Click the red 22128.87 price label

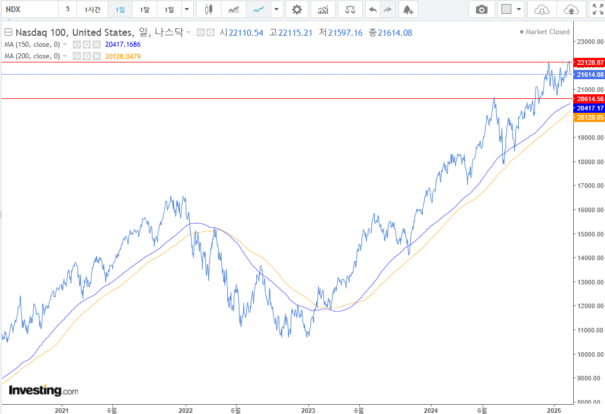coord(589,62)
